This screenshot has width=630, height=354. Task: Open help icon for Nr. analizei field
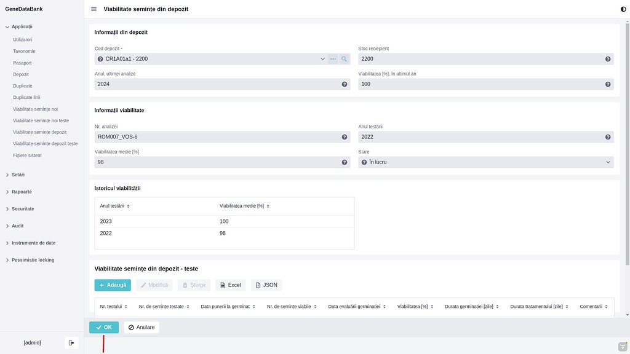(345, 137)
